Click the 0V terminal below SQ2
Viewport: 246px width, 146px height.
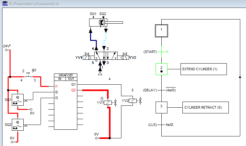tap(12, 142)
